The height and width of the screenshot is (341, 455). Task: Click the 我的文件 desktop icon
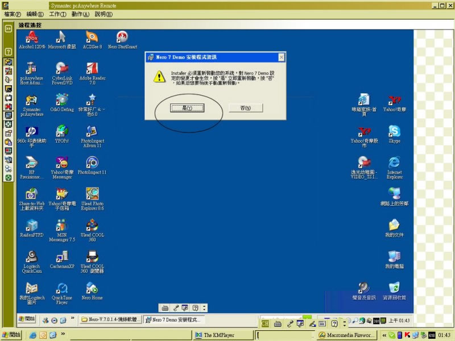click(x=394, y=228)
